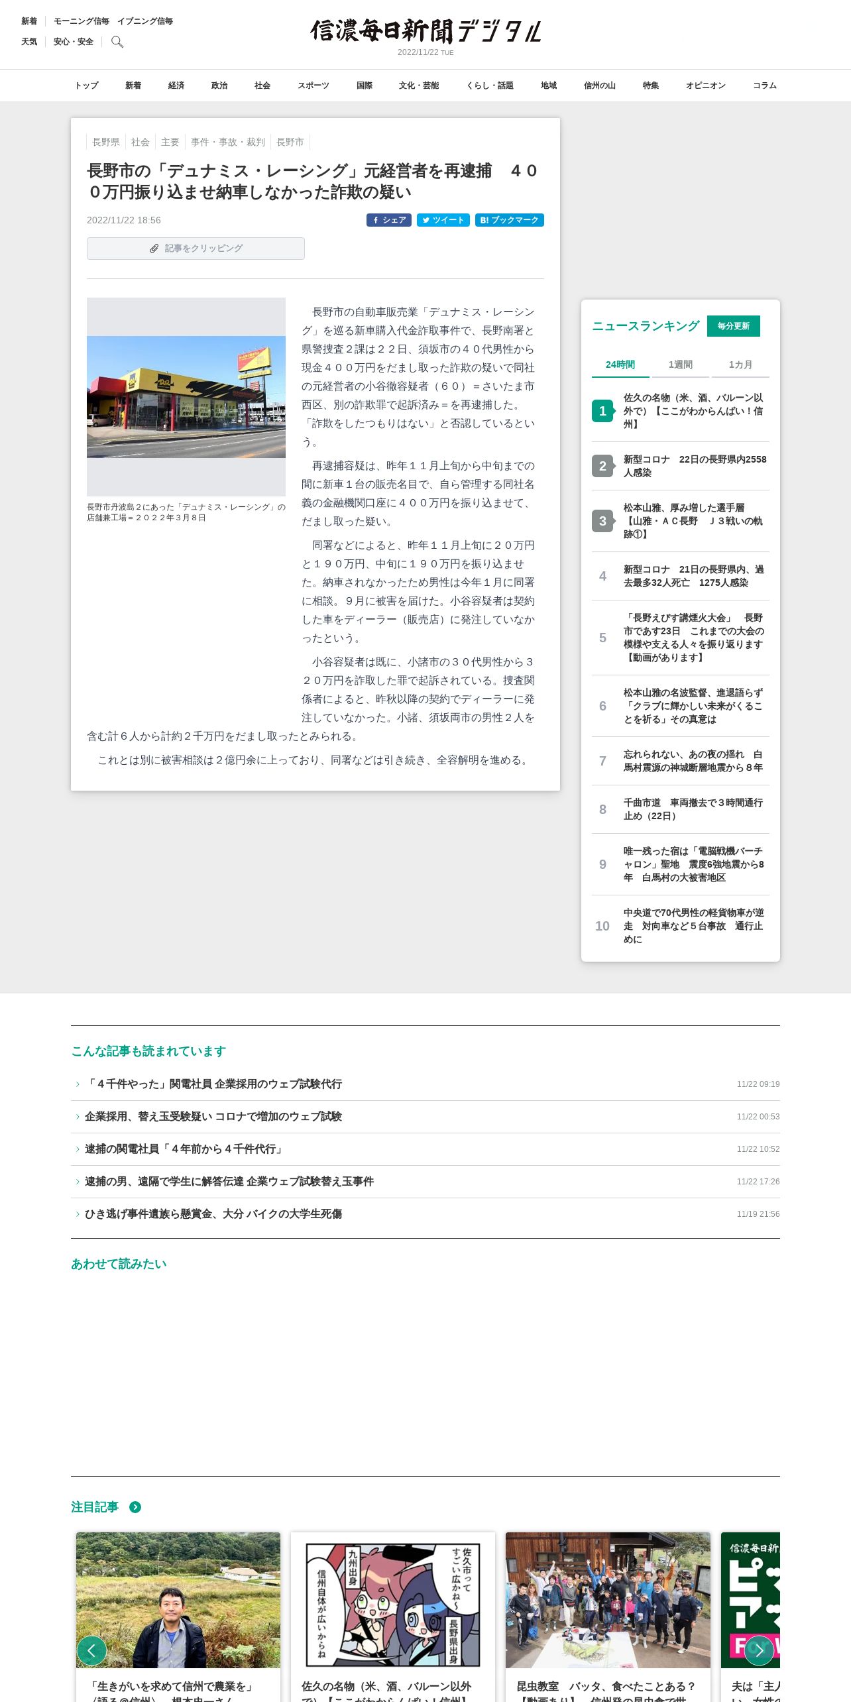Select the 1週間 ranking tab
851x1702 pixels.
click(680, 365)
